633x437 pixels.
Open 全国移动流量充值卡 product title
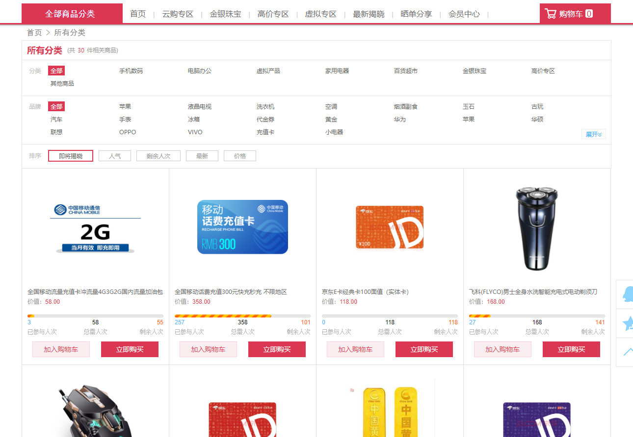click(95, 292)
